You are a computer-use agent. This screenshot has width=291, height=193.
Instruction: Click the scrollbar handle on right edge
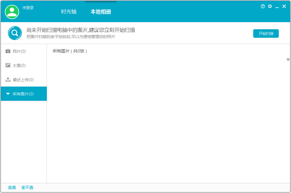coord(288,59)
